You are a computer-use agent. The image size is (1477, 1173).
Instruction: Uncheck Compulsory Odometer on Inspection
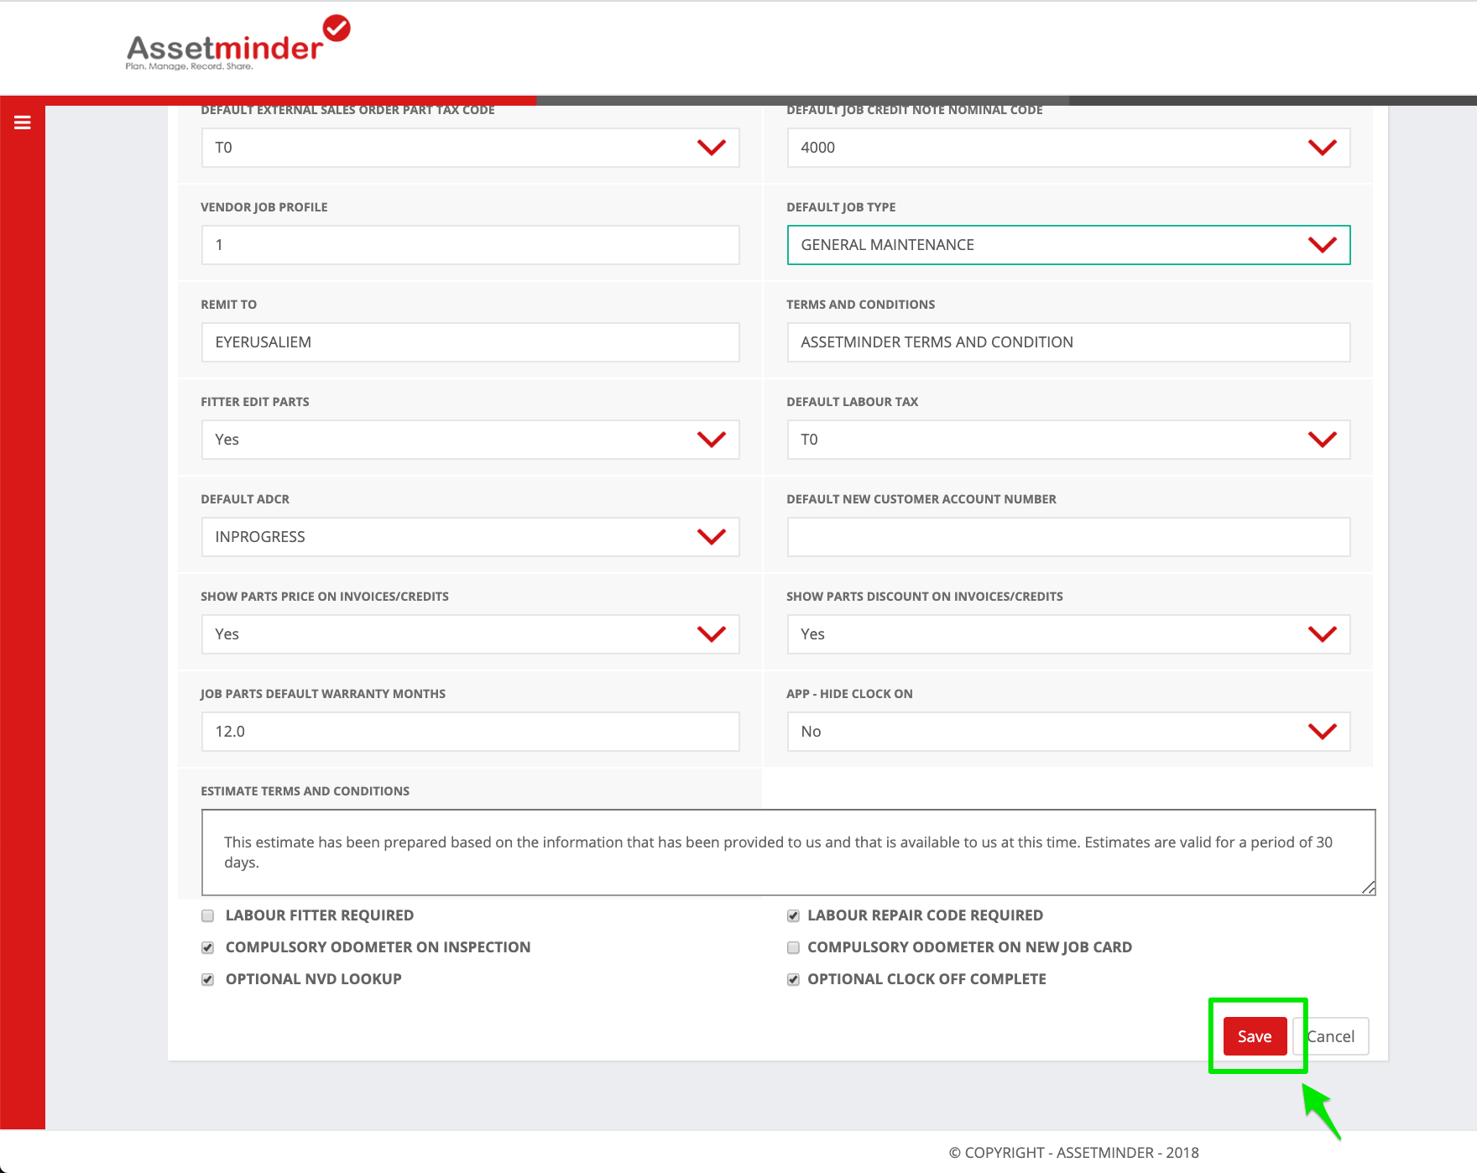click(207, 948)
